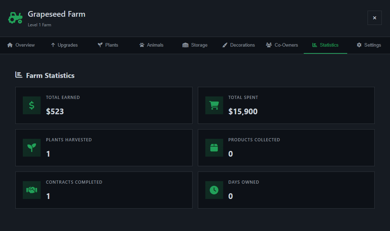Click the $15,900 total spent value
Image resolution: width=390 pixels, height=231 pixels.
click(x=243, y=112)
